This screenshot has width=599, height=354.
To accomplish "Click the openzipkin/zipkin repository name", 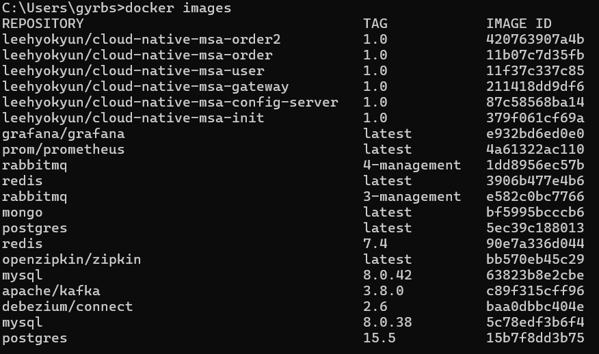I will pos(71,260).
